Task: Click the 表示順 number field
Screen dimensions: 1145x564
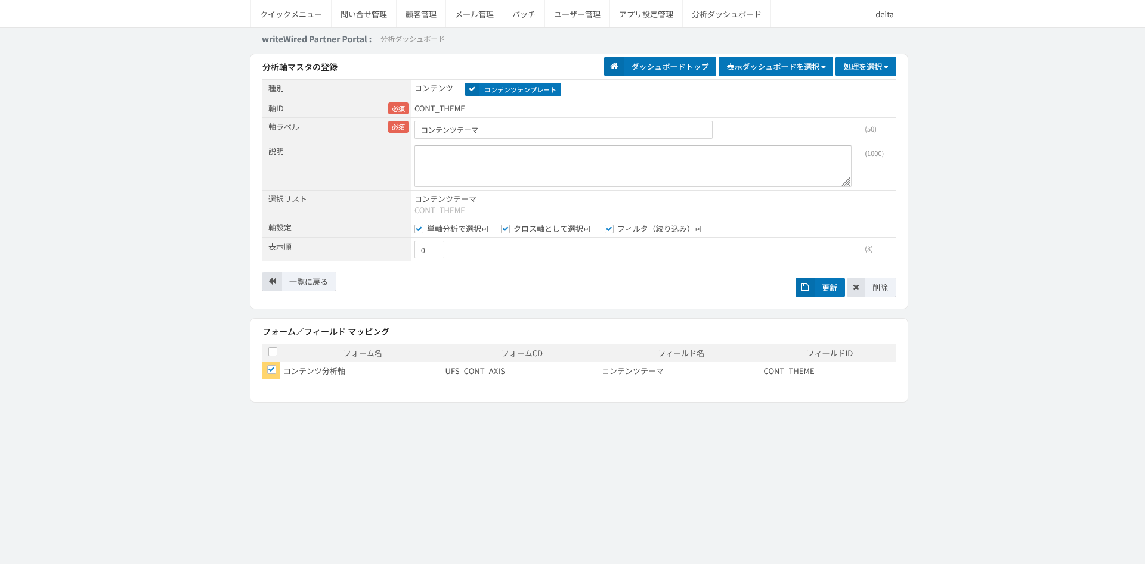Action: click(429, 250)
